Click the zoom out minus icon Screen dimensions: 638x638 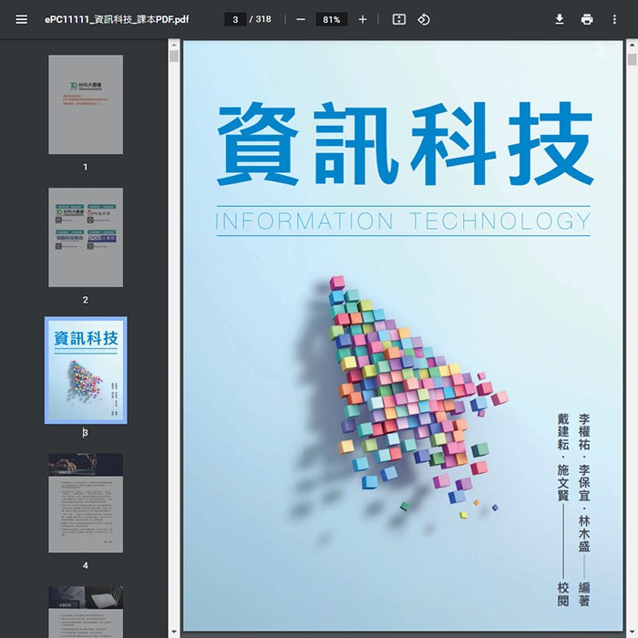click(x=301, y=19)
